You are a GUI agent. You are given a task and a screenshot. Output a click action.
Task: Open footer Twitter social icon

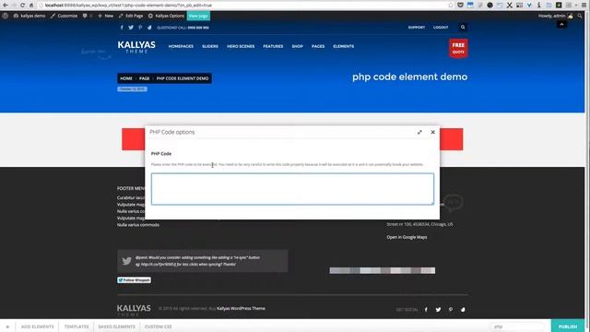[x=438, y=310]
